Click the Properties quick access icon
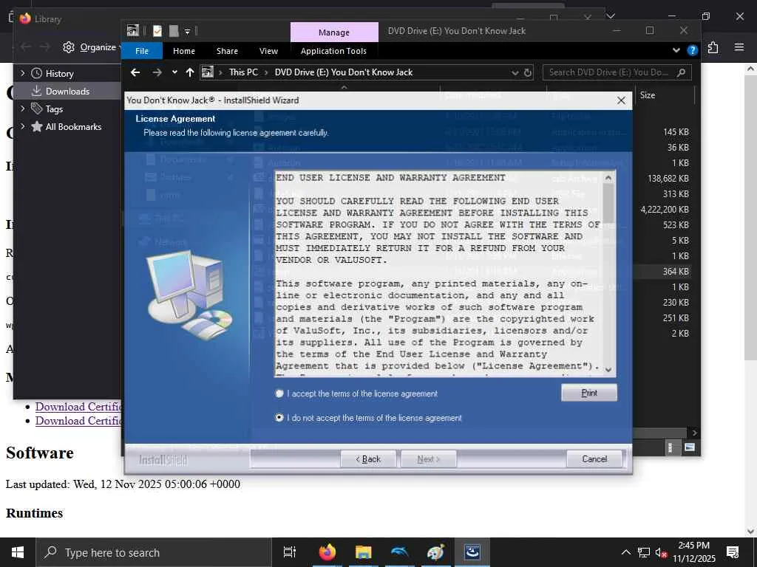Image resolution: width=757 pixels, height=567 pixels. pos(157,31)
